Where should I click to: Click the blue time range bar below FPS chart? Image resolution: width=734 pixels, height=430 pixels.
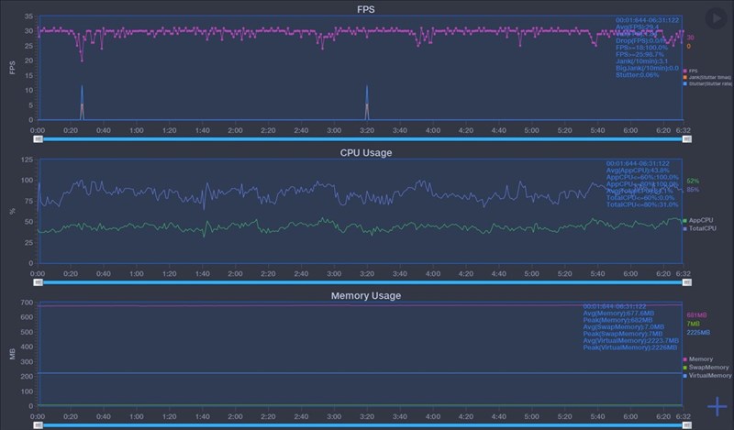(362, 139)
